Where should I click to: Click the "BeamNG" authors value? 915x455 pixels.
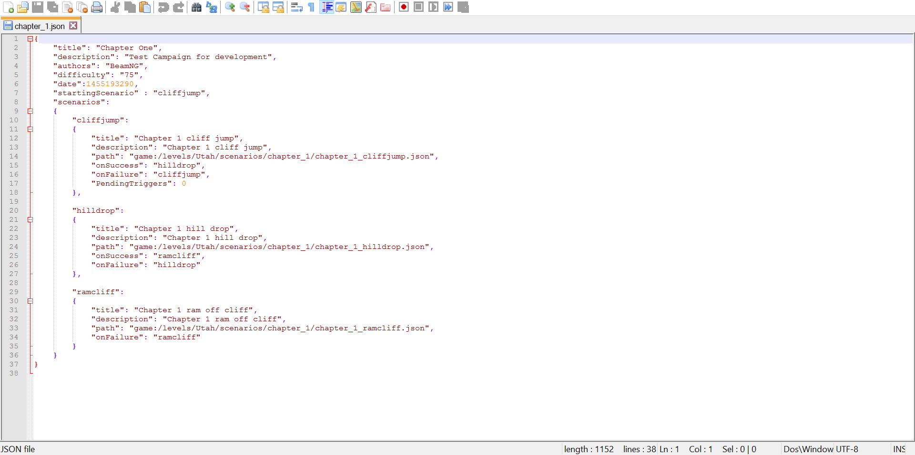(x=124, y=66)
